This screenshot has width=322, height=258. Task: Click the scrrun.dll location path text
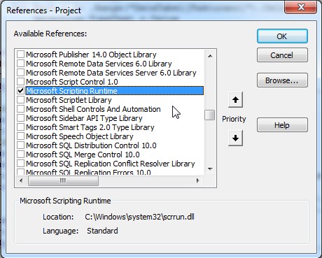tap(139, 217)
